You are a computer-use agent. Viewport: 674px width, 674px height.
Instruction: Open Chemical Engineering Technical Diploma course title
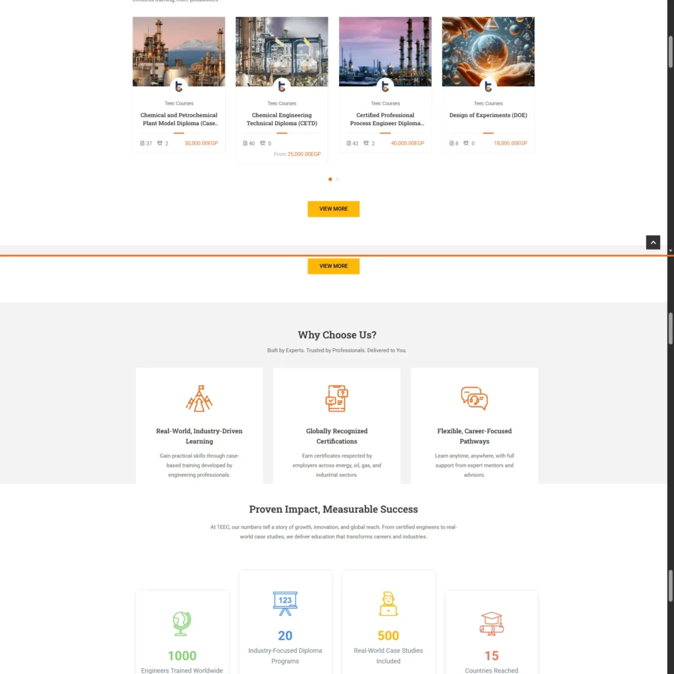point(282,119)
